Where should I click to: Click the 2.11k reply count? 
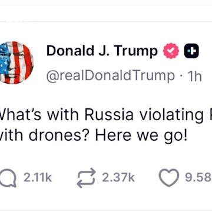coord(38,178)
